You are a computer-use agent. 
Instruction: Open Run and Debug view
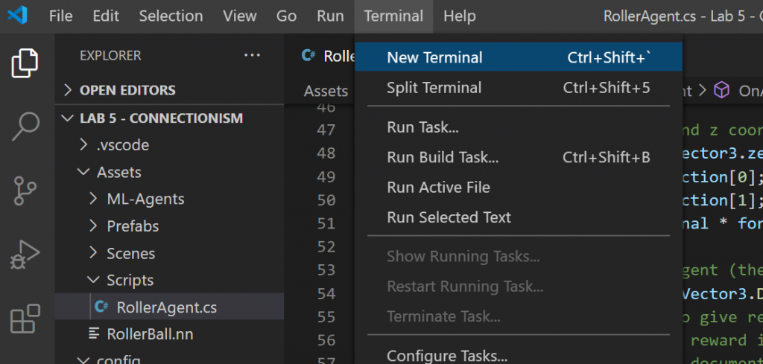25,255
